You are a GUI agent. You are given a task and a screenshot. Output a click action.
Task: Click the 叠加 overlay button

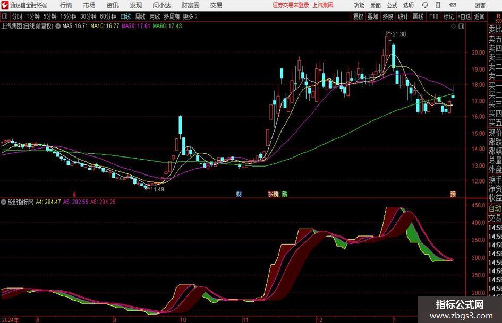(373, 16)
